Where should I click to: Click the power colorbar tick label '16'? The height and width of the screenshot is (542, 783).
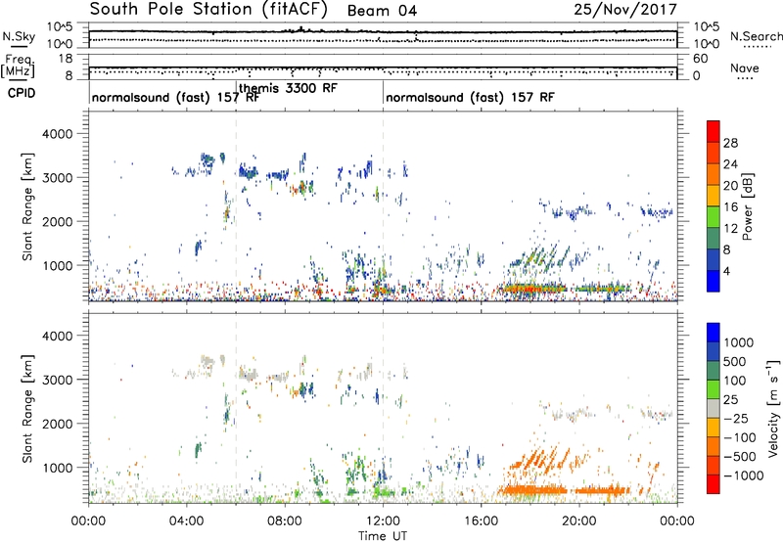click(x=730, y=207)
